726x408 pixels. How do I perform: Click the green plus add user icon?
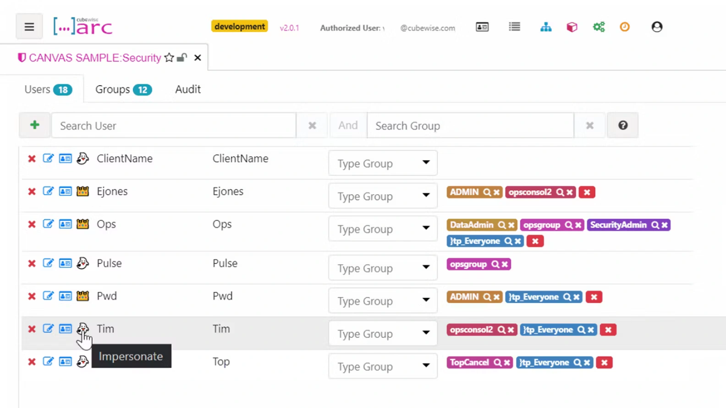pos(34,125)
